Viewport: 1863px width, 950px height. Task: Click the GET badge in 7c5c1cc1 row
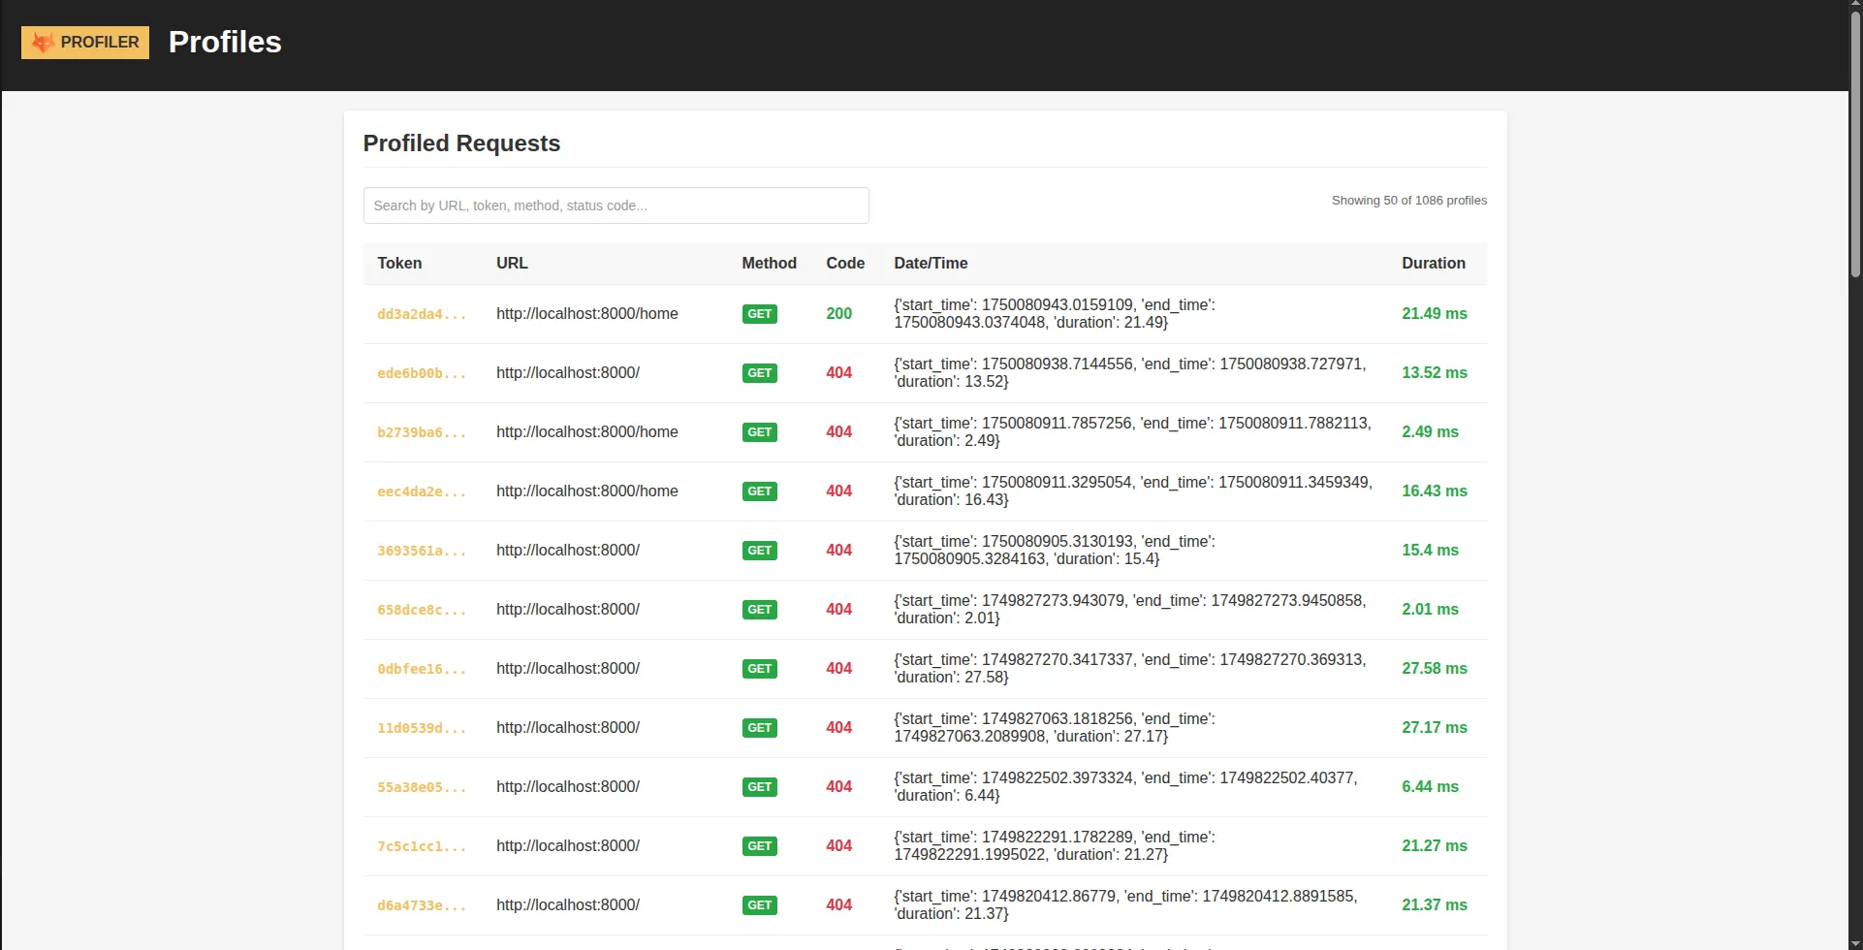[760, 846]
